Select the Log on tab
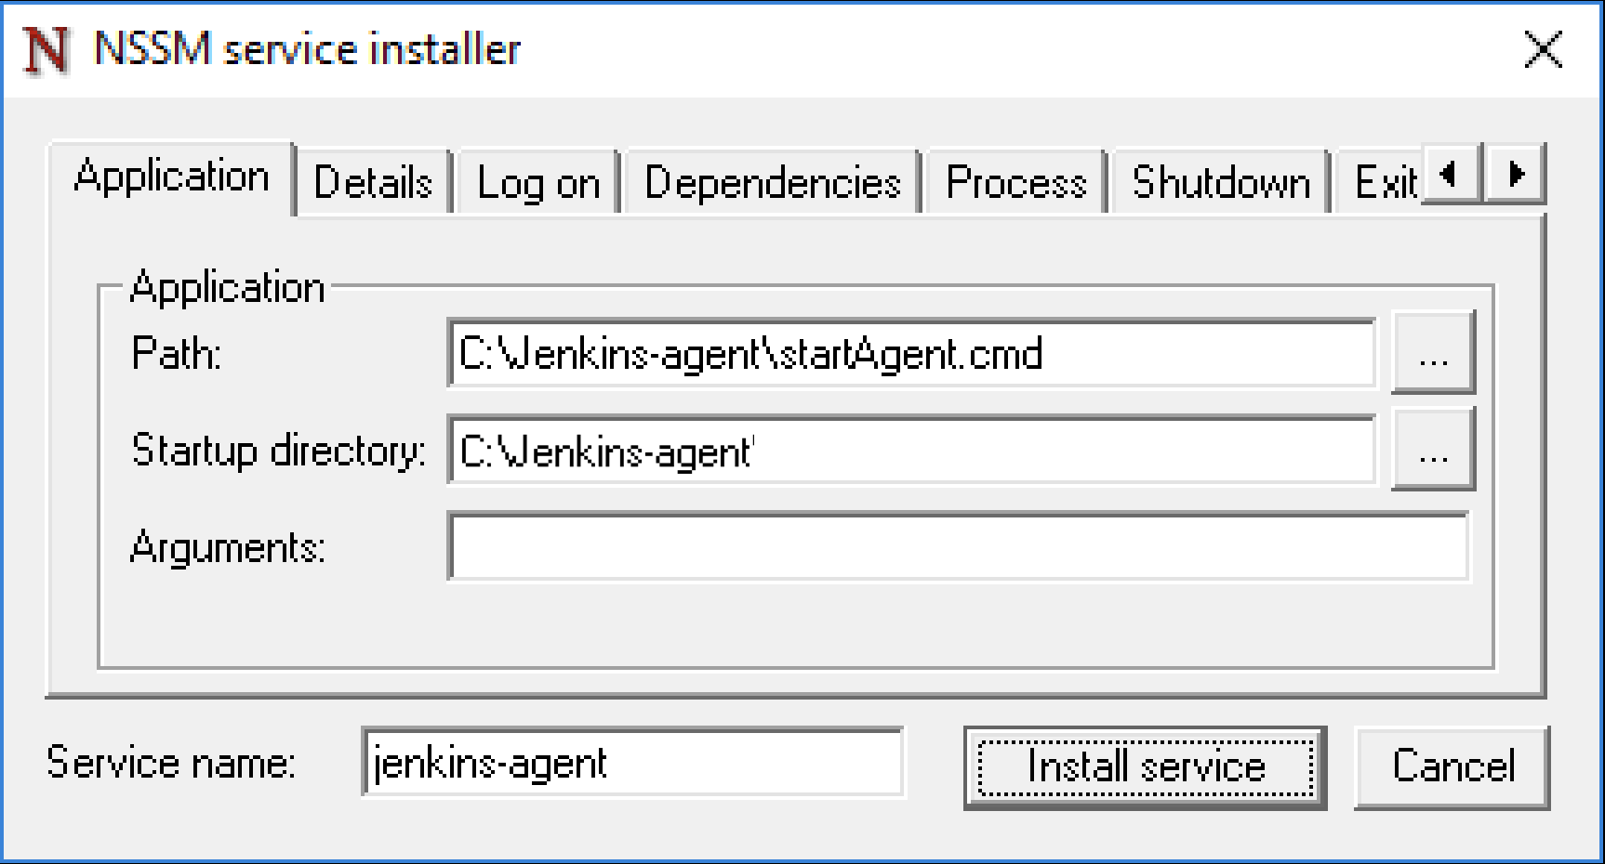Viewport: 1605px width, 864px height. click(x=538, y=183)
